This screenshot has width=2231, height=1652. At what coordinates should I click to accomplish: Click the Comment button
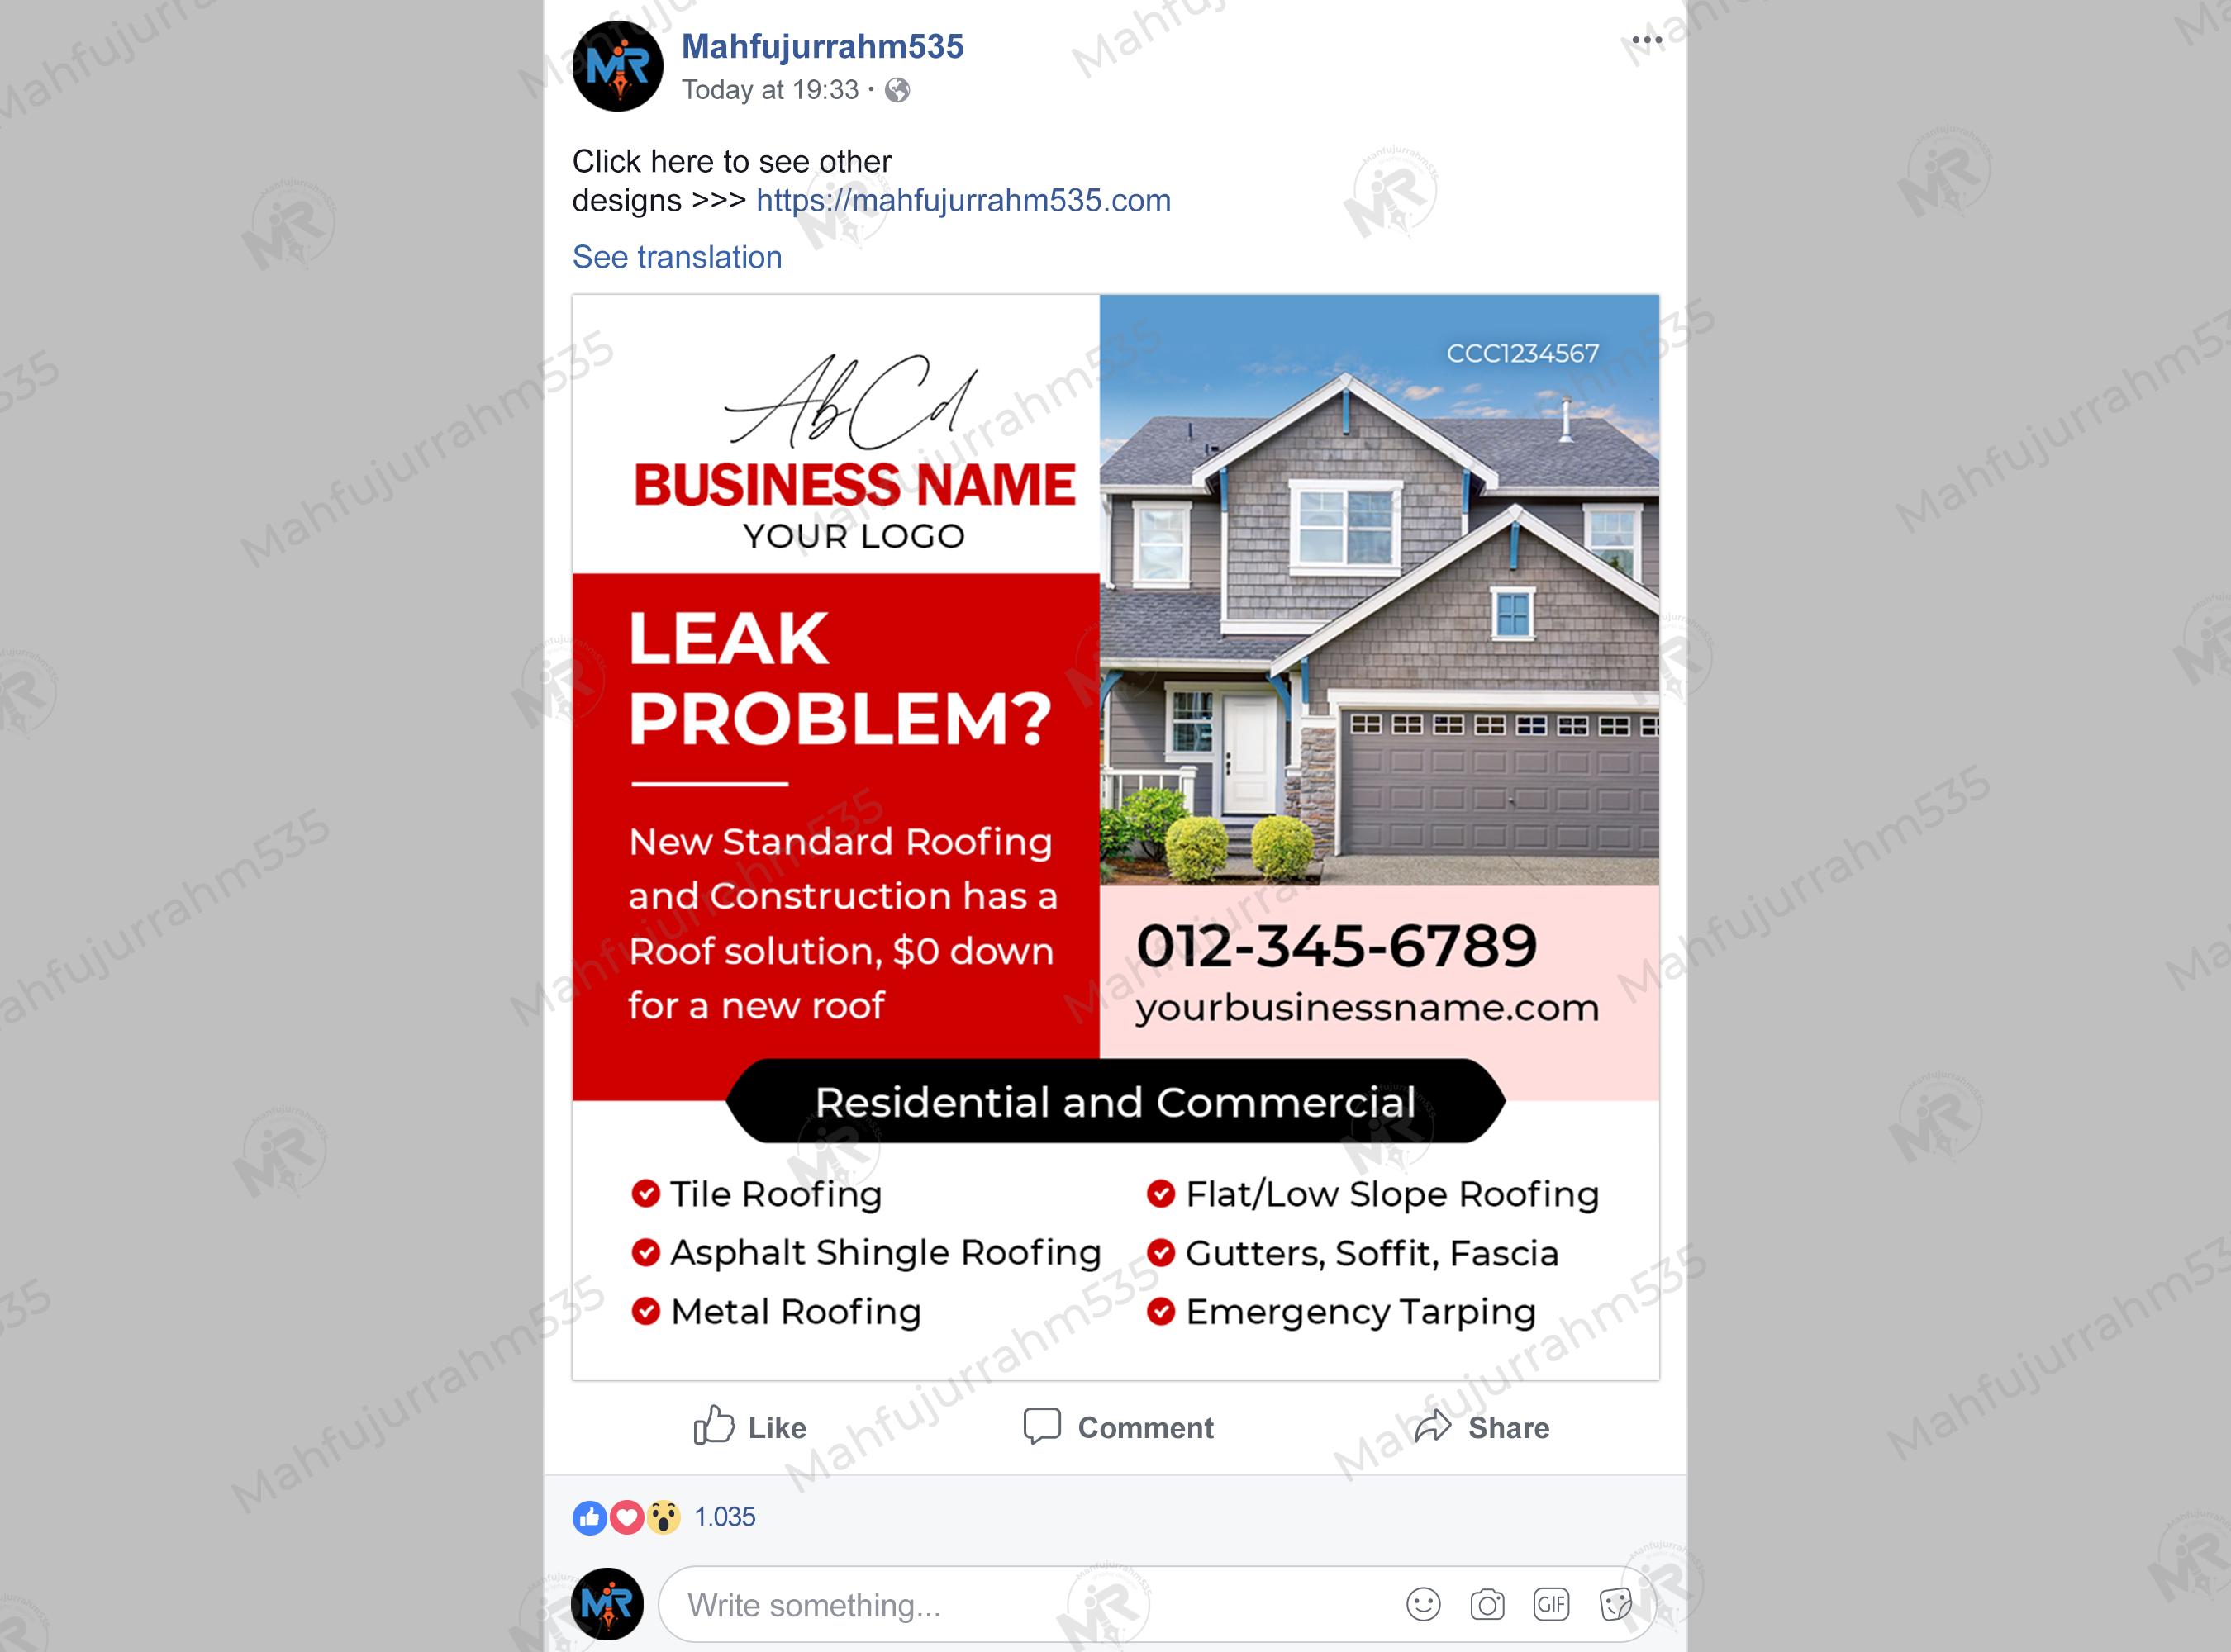point(1117,1427)
